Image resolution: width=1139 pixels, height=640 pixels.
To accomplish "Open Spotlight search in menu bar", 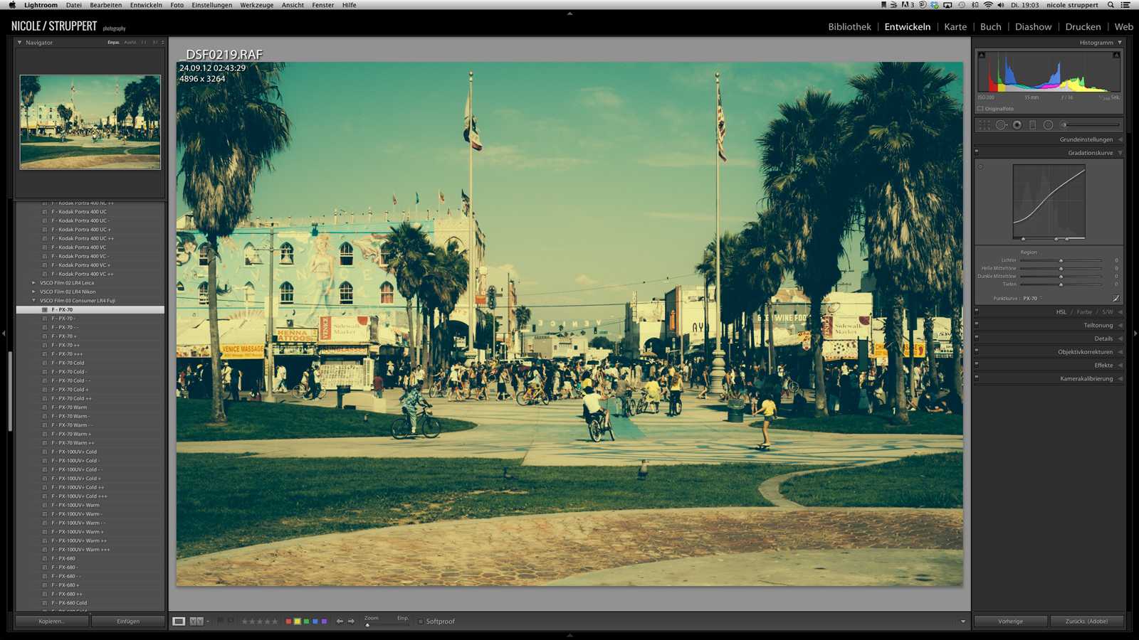I will 1111,5.
